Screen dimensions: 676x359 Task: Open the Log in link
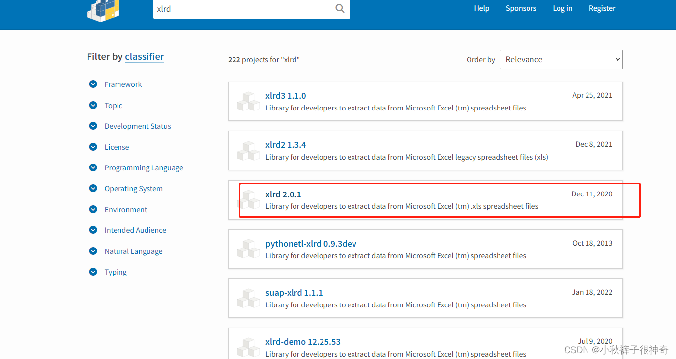coord(562,8)
